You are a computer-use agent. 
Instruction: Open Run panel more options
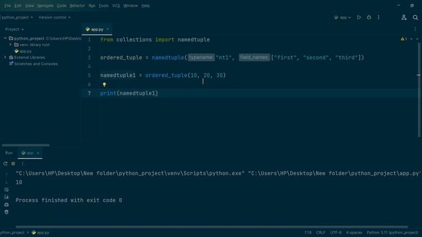(22, 163)
